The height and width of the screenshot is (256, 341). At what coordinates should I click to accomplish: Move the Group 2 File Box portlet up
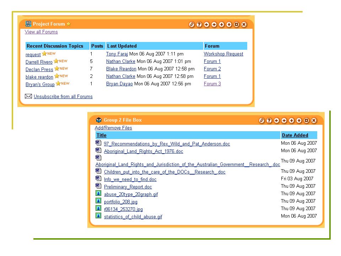tap(291, 121)
